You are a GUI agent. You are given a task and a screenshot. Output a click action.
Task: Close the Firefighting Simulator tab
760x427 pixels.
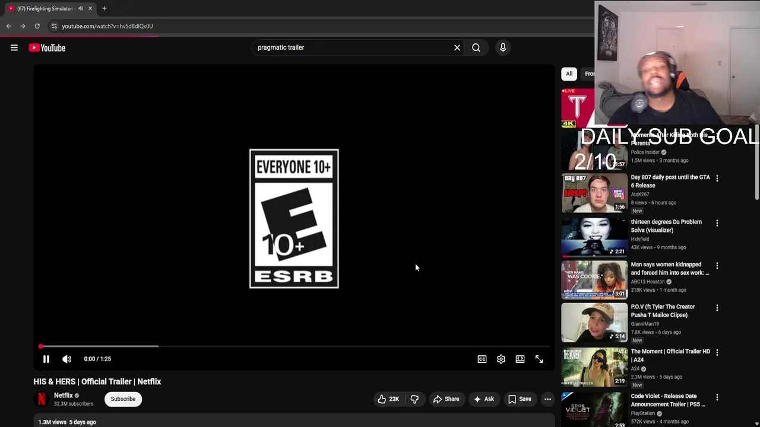(90, 8)
